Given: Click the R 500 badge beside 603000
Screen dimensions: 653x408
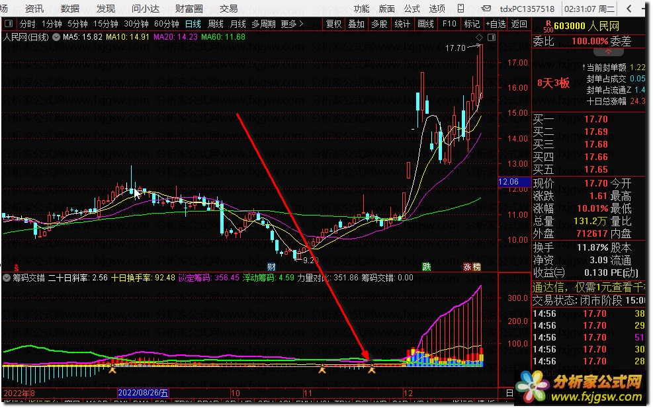Looking at the screenshot, I should pyautogui.click(x=548, y=26).
